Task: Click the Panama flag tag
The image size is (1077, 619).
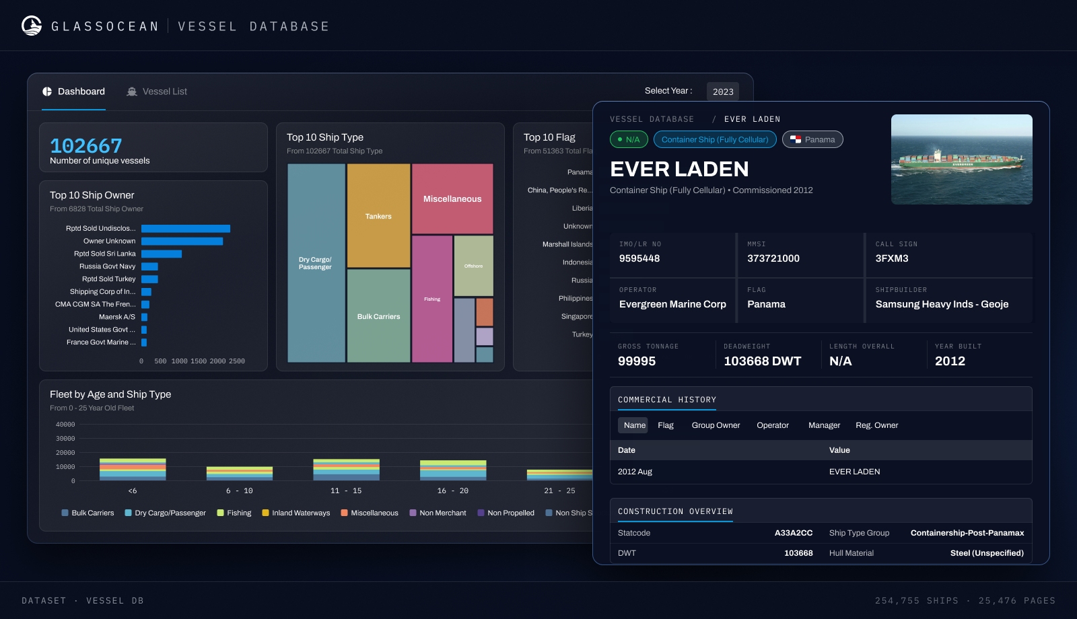Action: click(812, 139)
